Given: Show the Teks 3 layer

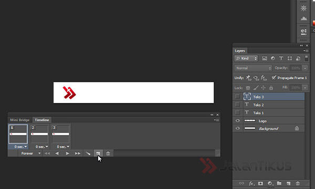Looking at the screenshot, I should tap(237, 97).
